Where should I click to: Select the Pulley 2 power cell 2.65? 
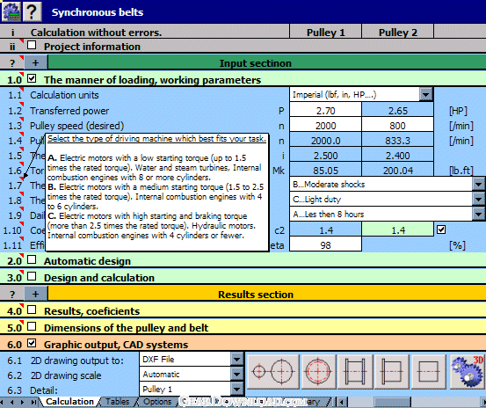pyautogui.click(x=397, y=111)
